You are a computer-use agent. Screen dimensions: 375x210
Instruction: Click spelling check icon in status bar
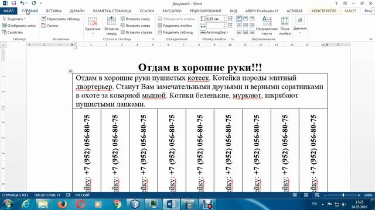[68, 195]
